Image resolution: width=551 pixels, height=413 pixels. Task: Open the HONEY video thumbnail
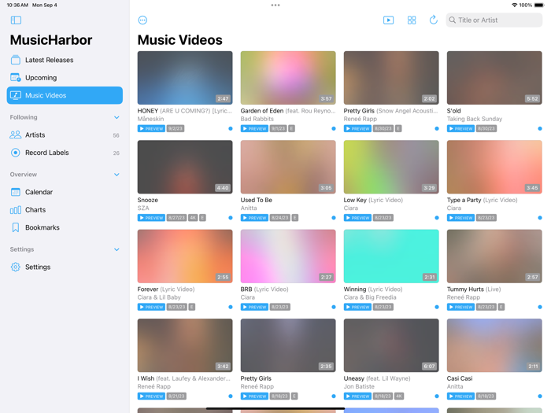[x=185, y=78]
